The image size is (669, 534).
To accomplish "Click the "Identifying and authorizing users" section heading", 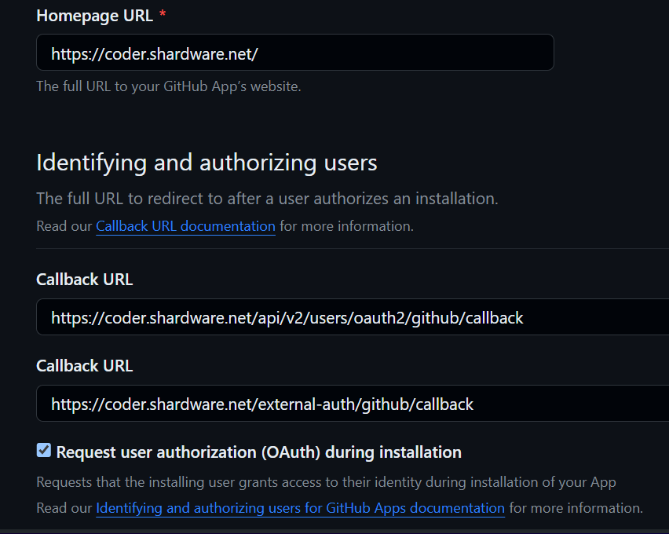I will click(x=207, y=163).
